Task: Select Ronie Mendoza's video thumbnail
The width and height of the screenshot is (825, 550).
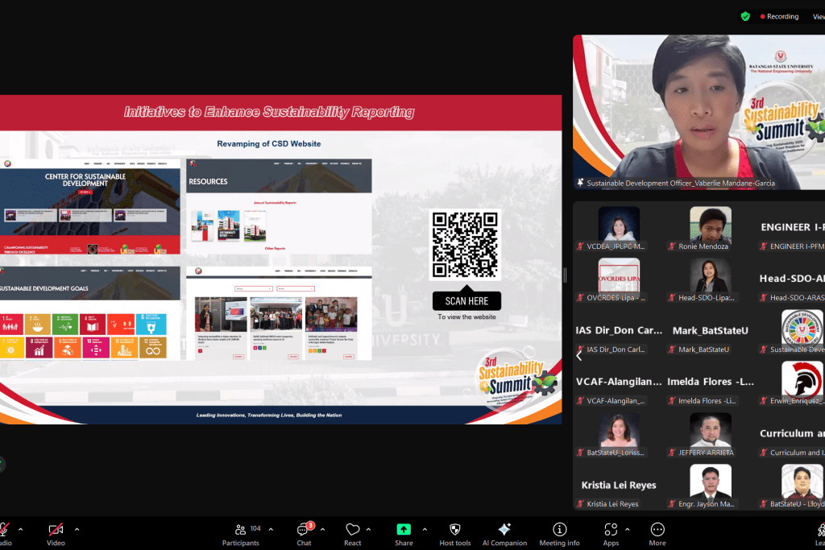Action: [x=711, y=228]
